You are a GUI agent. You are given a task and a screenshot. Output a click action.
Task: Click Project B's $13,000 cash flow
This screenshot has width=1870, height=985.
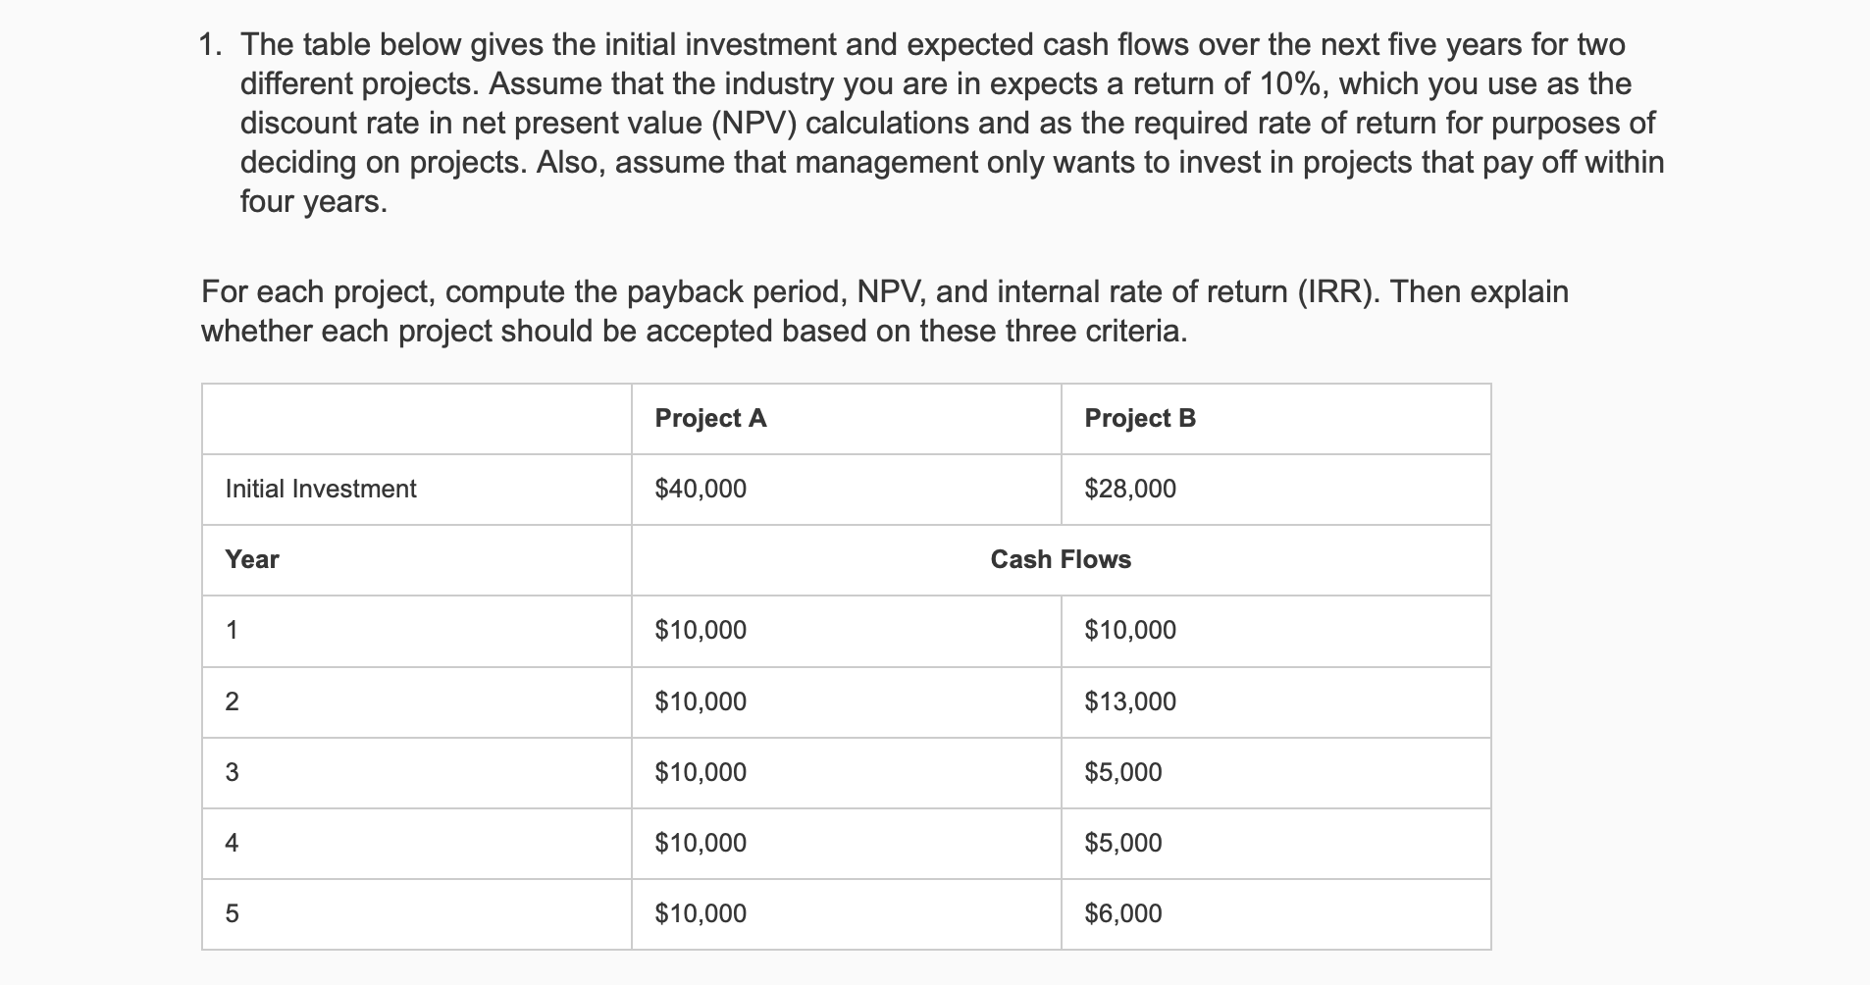click(x=1130, y=701)
